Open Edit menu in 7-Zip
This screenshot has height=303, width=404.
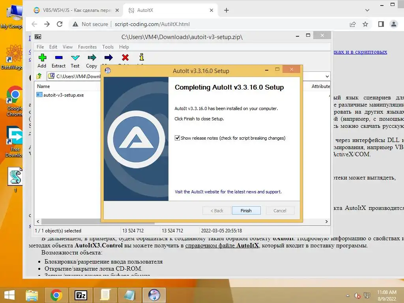[x=53, y=47]
